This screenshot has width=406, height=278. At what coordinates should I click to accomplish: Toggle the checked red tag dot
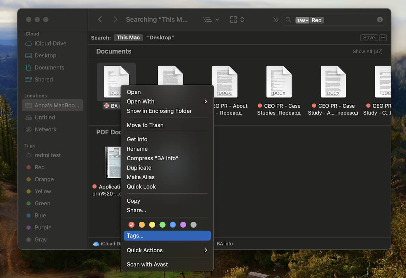coord(132,225)
